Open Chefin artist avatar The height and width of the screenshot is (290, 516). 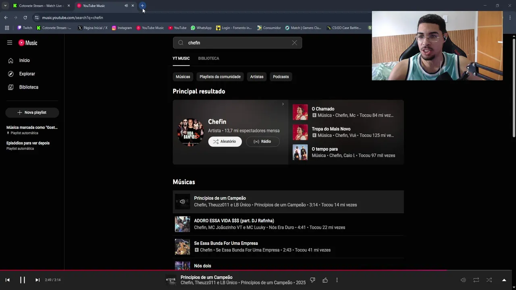pyautogui.click(x=191, y=132)
